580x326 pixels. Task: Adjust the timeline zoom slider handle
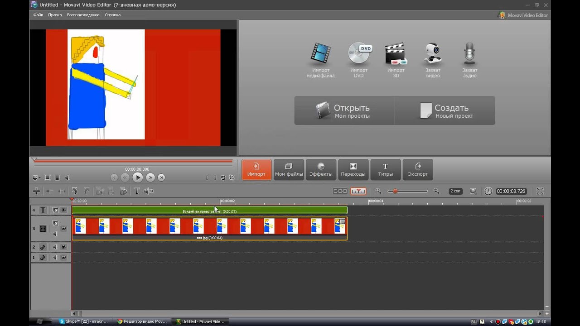[x=395, y=192]
